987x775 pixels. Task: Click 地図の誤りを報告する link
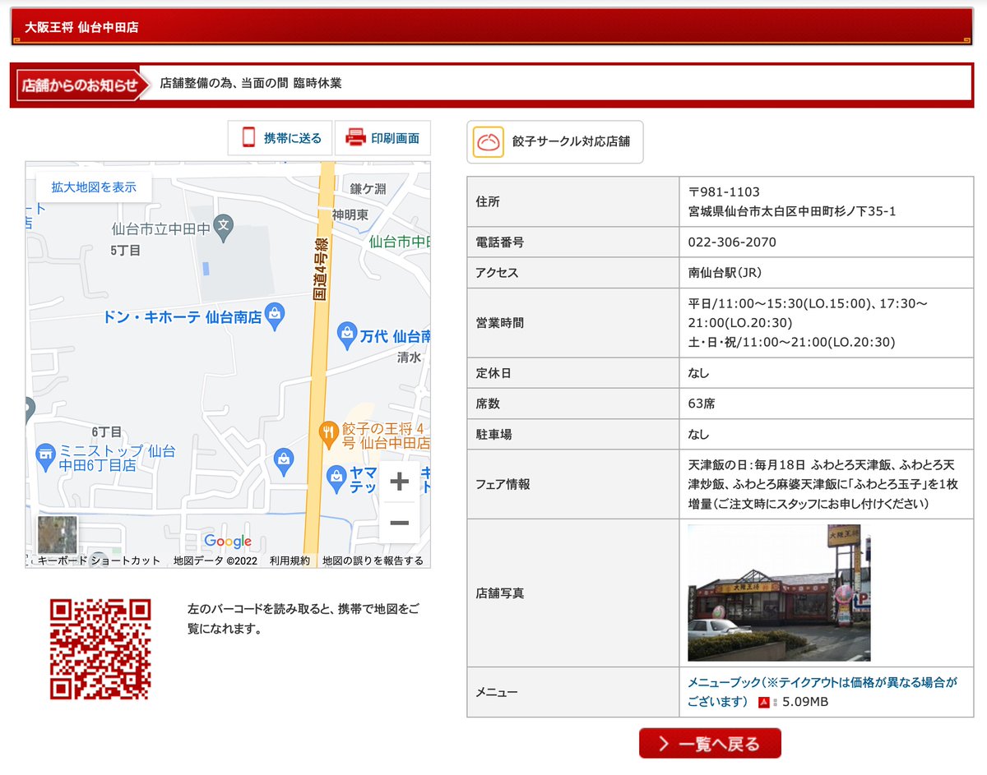(373, 560)
